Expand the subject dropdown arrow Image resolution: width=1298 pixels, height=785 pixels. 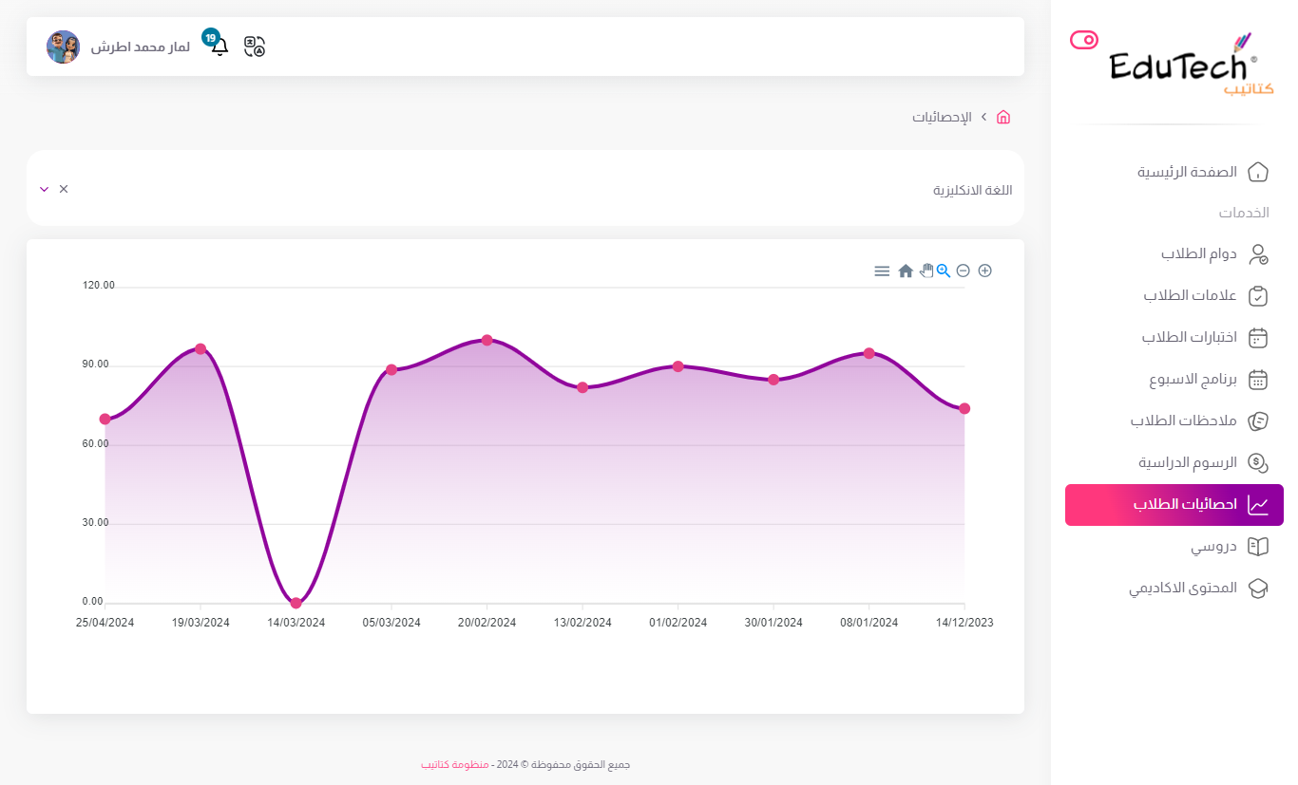pos(44,189)
